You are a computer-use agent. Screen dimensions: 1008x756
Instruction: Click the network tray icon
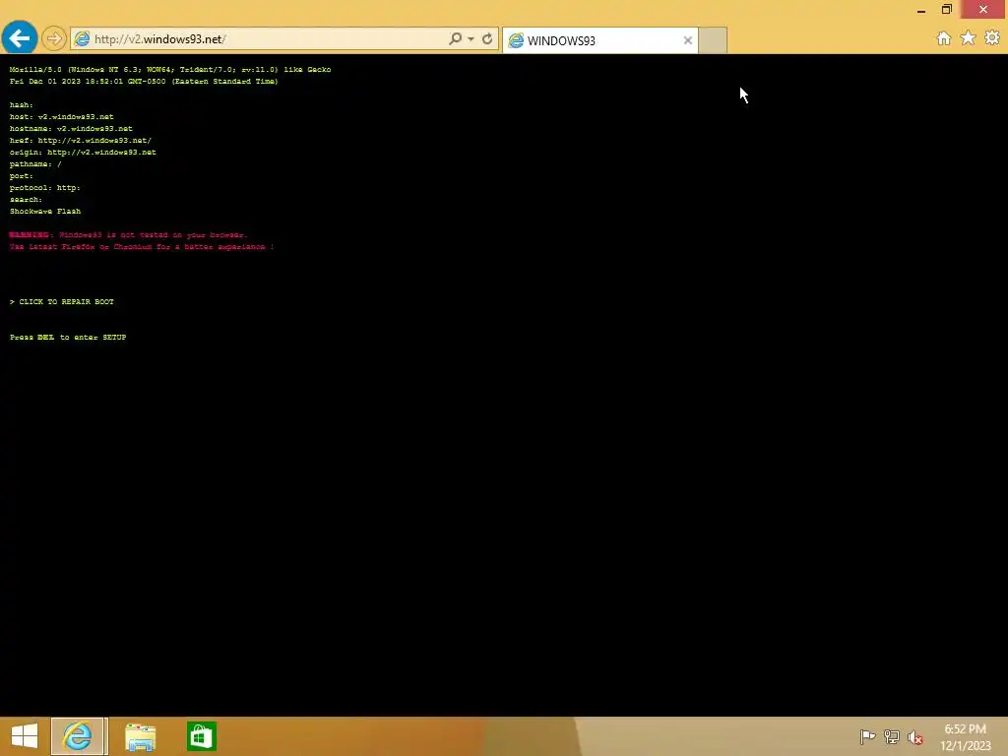(x=891, y=736)
